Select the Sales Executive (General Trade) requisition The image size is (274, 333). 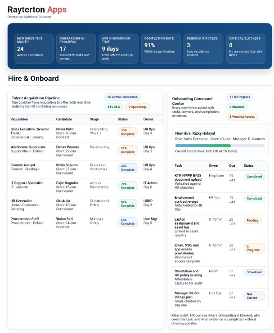[x=30, y=131]
